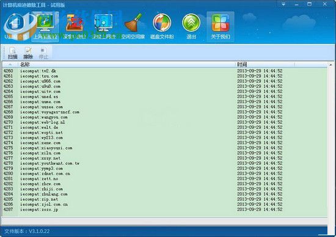Select row iecompat:wangyou.com
Image resolution: width=336 pixels, height=237 pixels.
pyautogui.click(x=164, y=117)
